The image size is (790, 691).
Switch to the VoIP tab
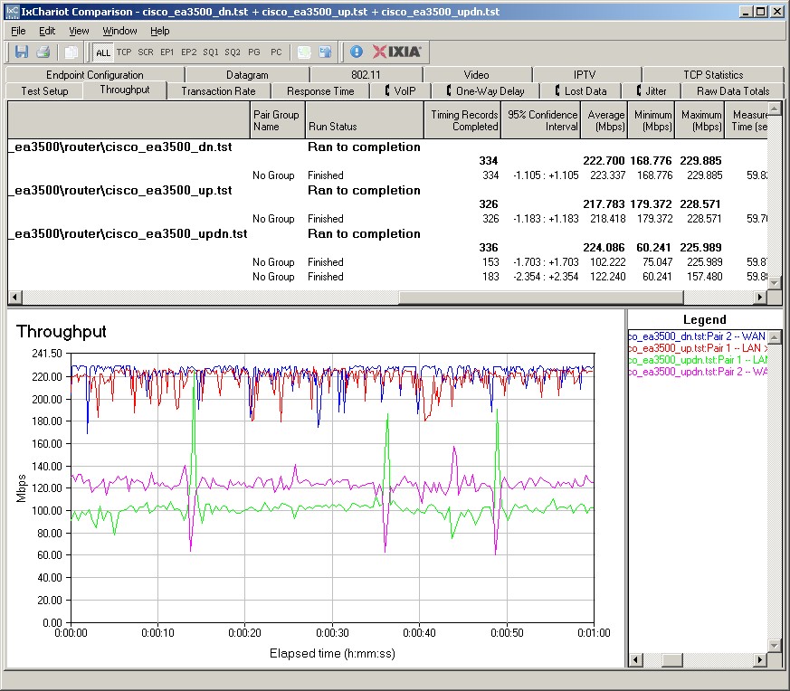click(400, 91)
